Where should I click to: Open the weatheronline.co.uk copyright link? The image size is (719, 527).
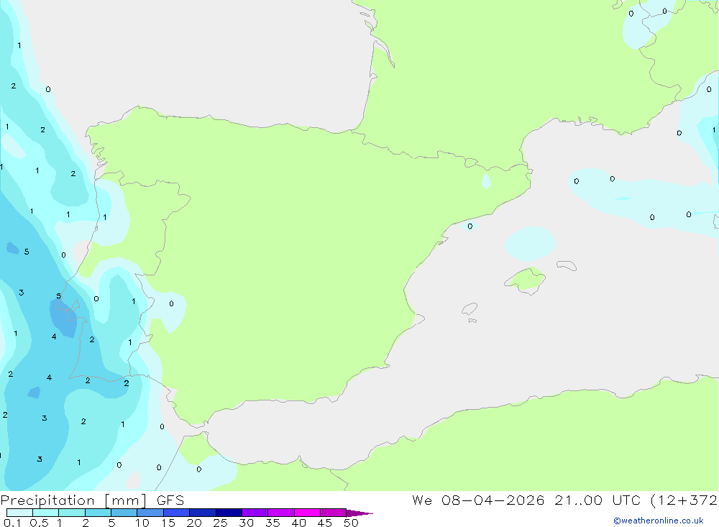[x=658, y=521]
